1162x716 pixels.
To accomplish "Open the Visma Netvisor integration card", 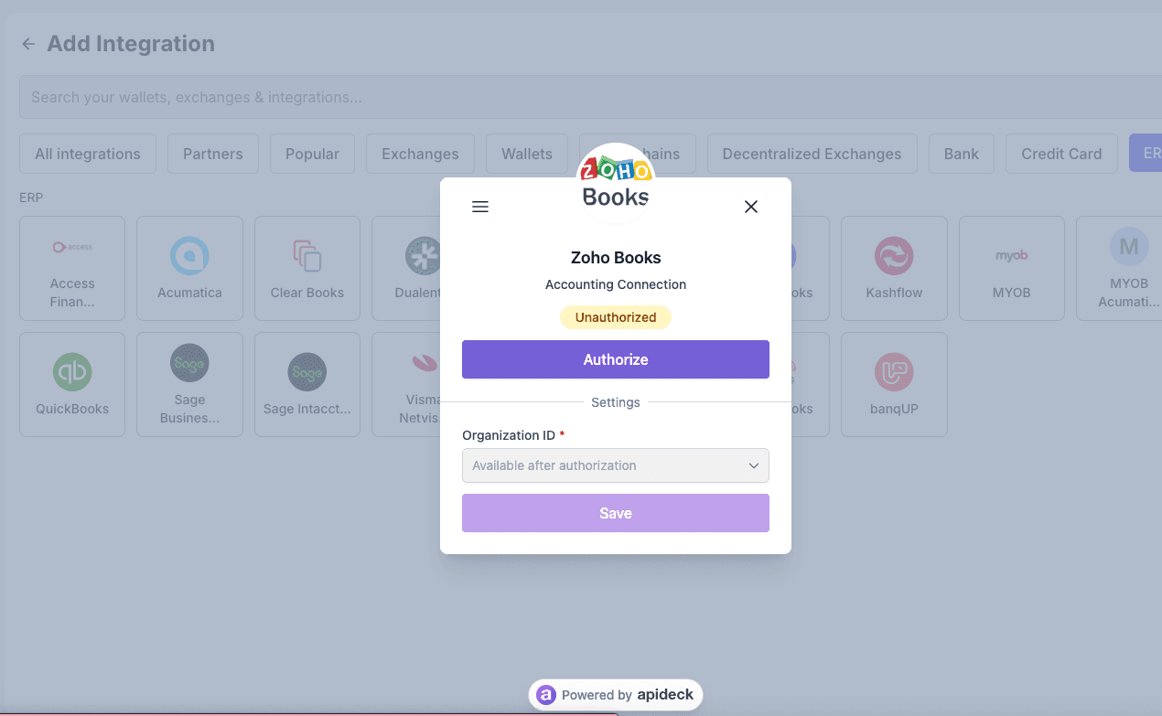I will [x=406, y=384].
